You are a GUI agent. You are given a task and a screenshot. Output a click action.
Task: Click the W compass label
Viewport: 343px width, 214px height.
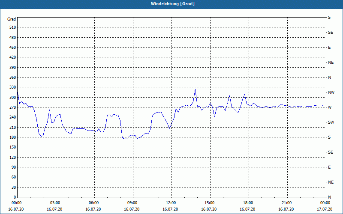pyautogui.click(x=330, y=107)
